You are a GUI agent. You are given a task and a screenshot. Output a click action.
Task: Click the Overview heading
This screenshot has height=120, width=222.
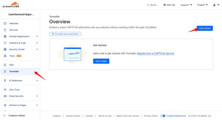click(x=60, y=22)
